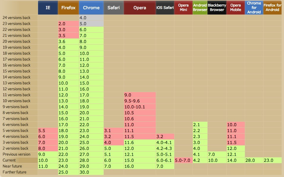Select the Chrome 4.0 cell

[x=91, y=18]
